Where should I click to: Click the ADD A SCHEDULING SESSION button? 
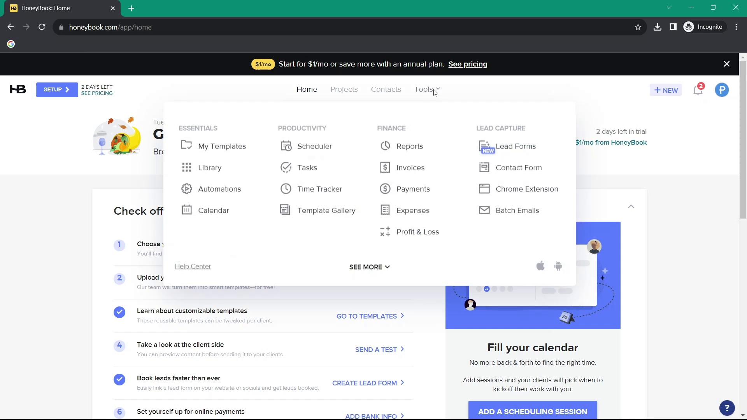point(533,411)
